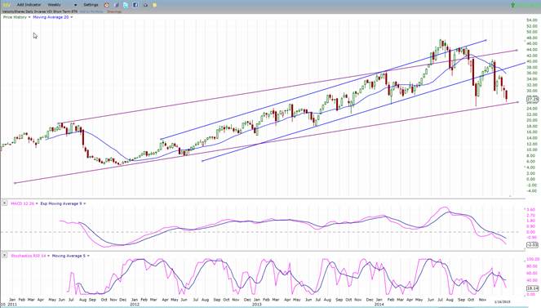This screenshot has width=541, height=308.
Task: Click the 2013 year label on time axis
Action: click(257, 304)
